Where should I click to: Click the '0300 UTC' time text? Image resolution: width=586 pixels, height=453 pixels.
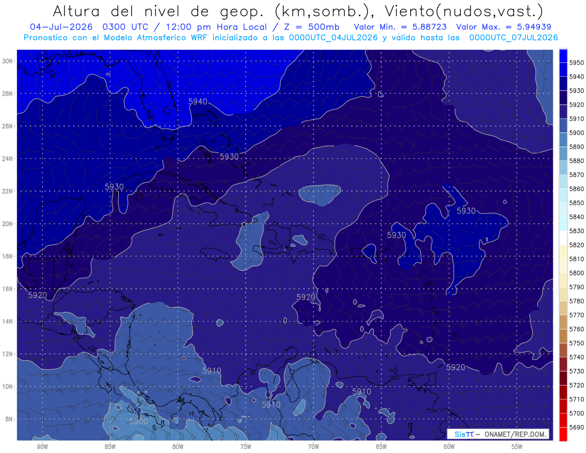127,27
